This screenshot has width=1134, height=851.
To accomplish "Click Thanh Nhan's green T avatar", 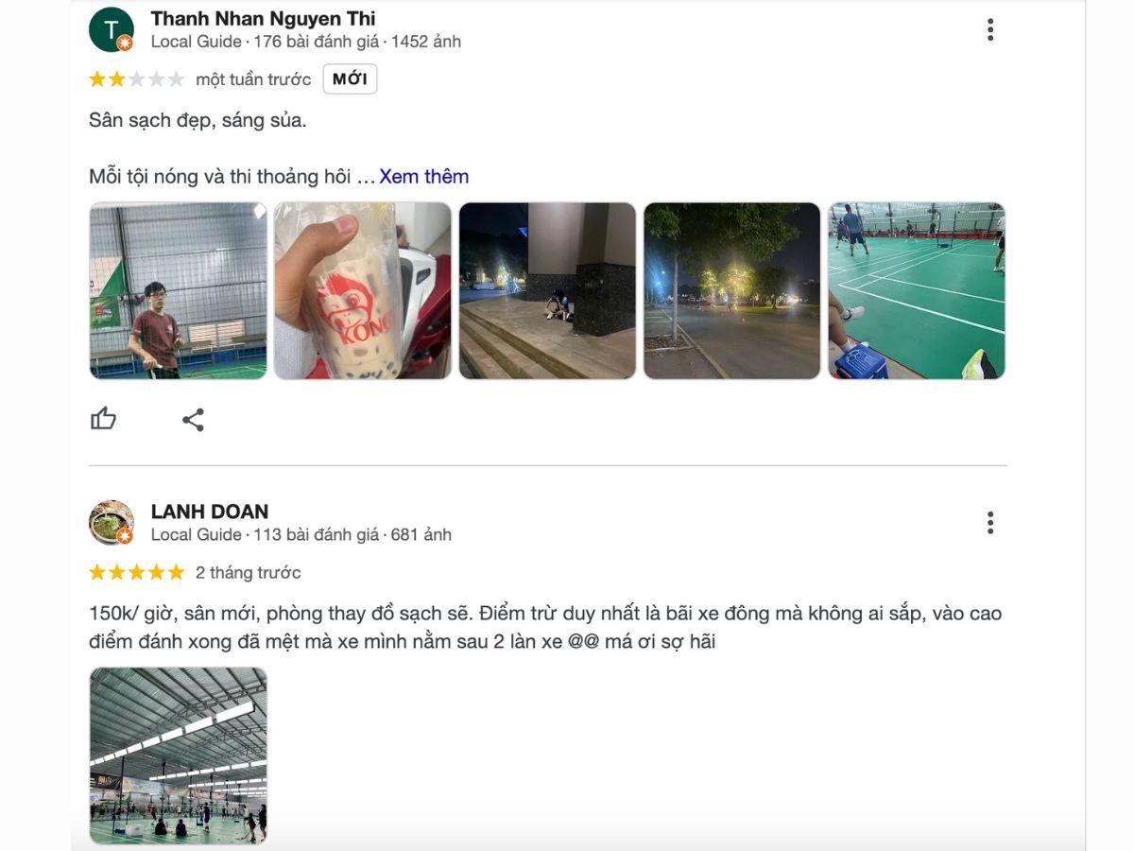I will click(x=112, y=29).
